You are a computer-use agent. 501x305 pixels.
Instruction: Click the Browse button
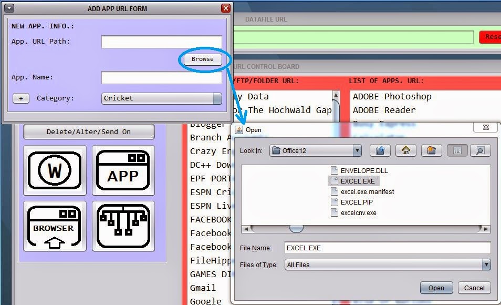coord(203,59)
